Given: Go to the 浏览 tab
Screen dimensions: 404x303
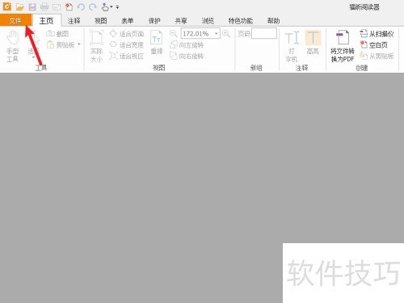Looking at the screenshot, I should coord(208,21).
